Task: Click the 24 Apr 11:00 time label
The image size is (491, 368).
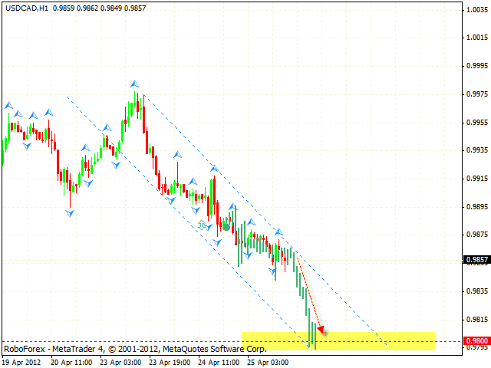Action: point(220,361)
